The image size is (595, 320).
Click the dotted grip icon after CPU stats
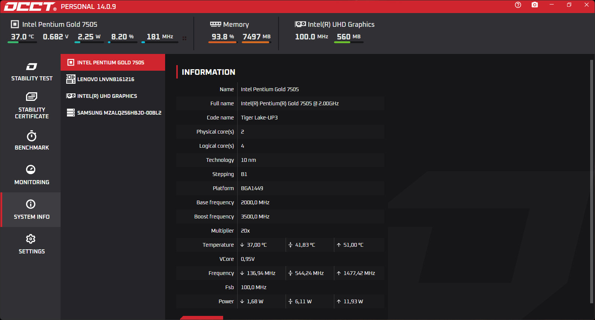click(184, 38)
